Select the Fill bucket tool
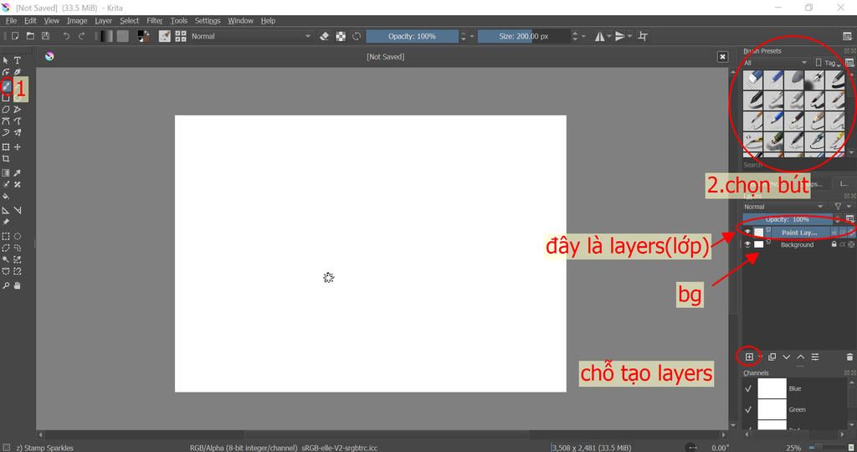The width and height of the screenshot is (857, 452). coord(6,196)
